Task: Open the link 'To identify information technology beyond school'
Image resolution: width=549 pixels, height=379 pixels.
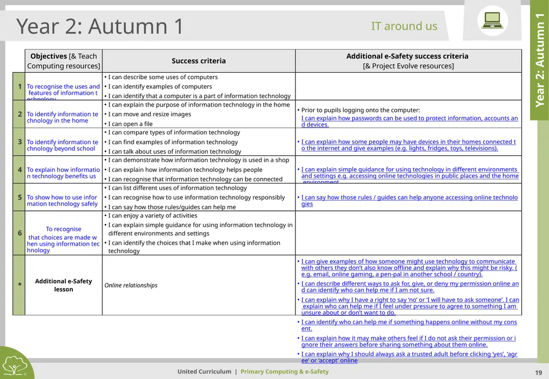Action: (x=63, y=145)
